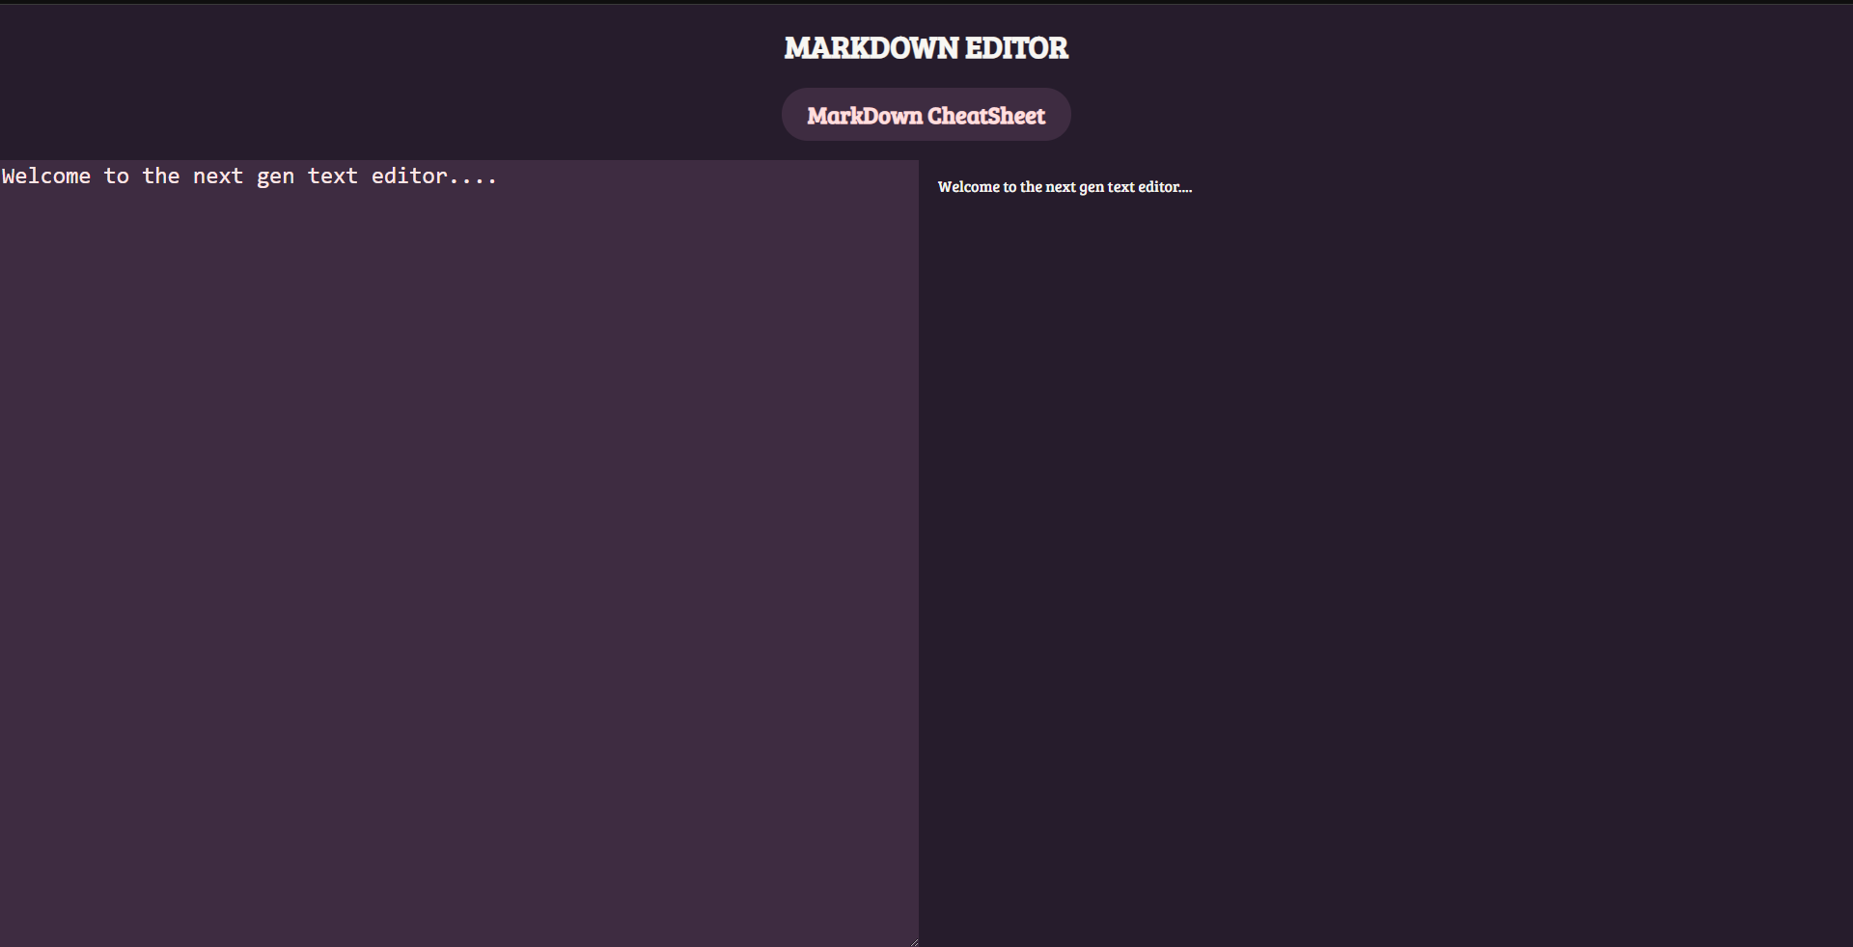Open the MarkDown CheatSheet link
Screen dimensions: 1853x947
pyautogui.click(x=926, y=116)
